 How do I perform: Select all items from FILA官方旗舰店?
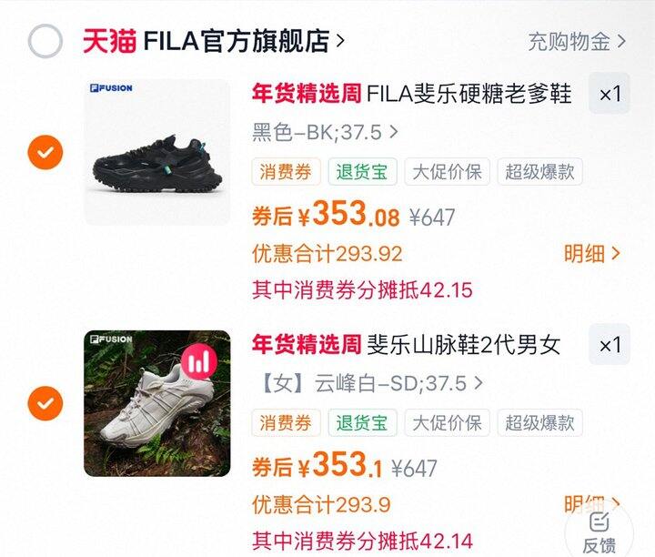[x=45, y=41]
